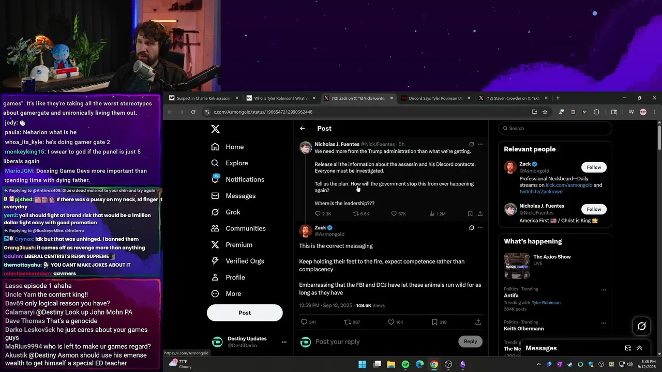Image resolution: width=662 pixels, height=372 pixels.
Task: Open more options on Zack's post
Action: pos(480,227)
